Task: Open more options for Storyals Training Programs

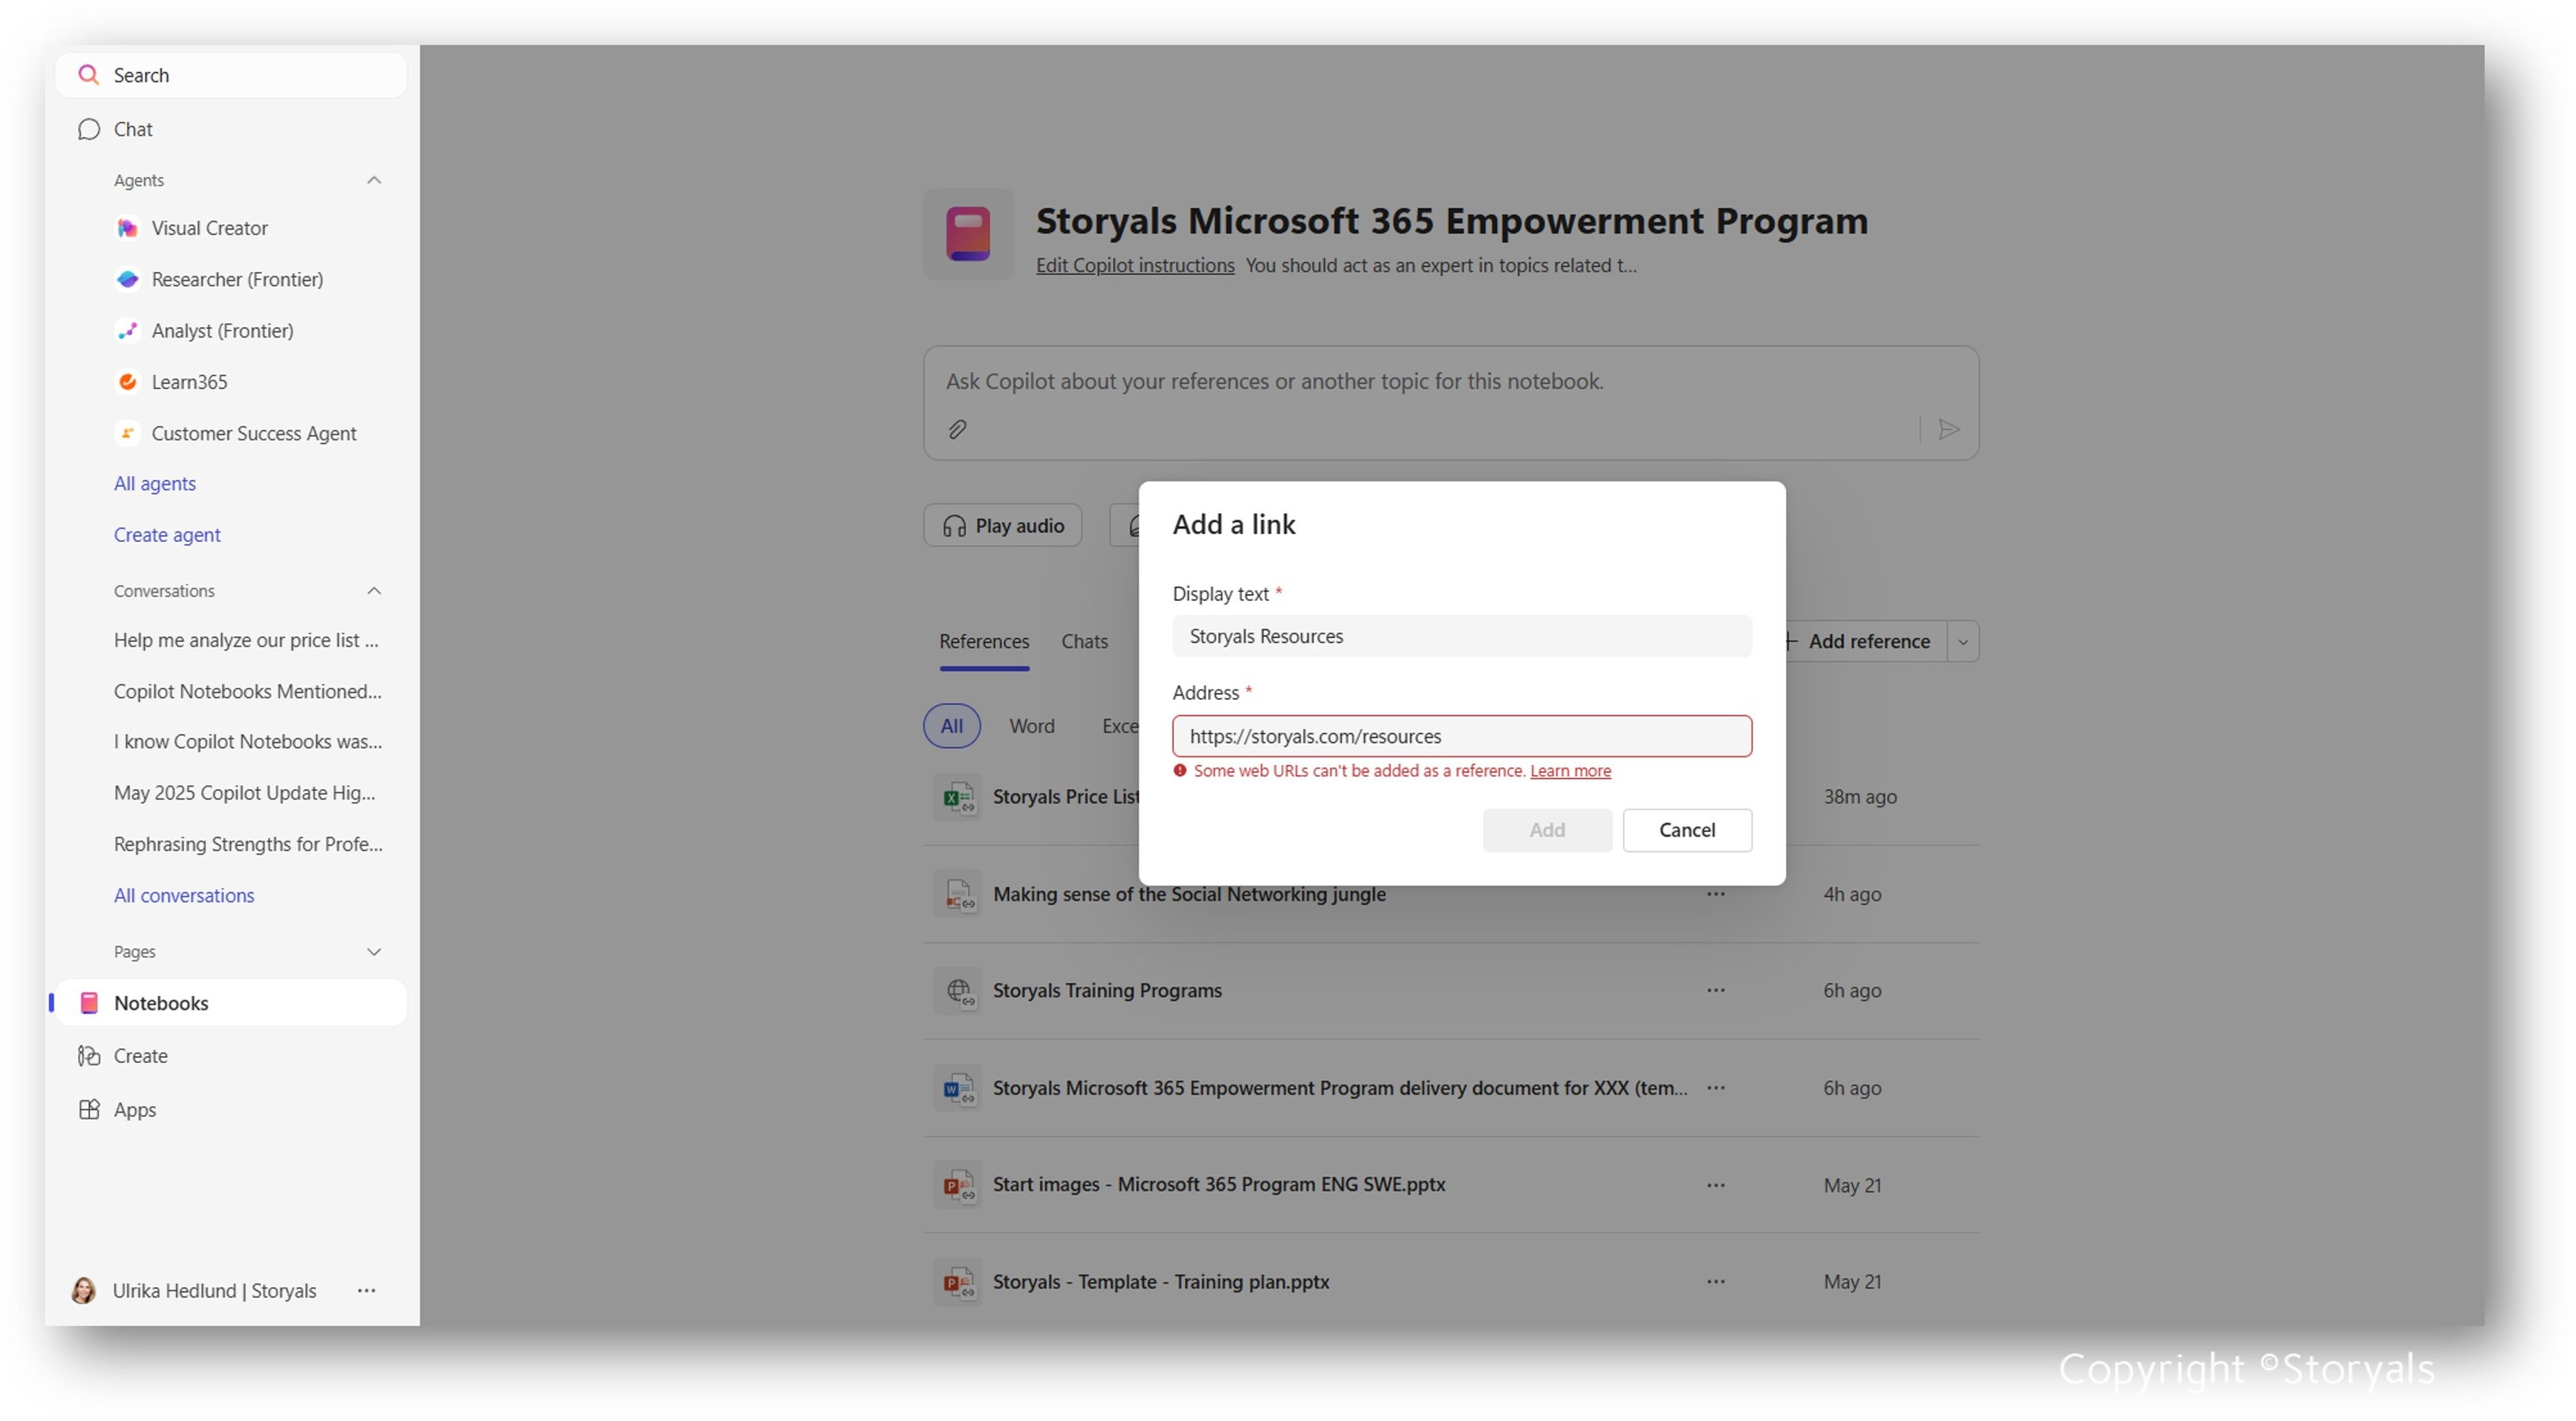Action: 1715,990
